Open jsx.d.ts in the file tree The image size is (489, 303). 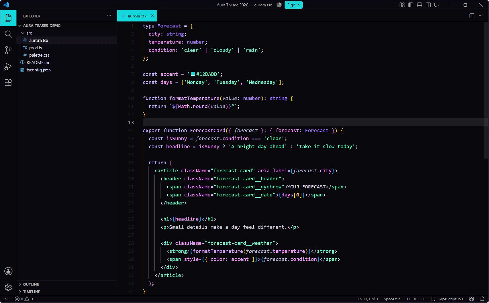[67, 48]
